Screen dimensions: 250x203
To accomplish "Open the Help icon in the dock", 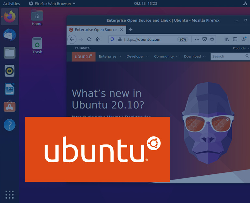I will 9,125.
